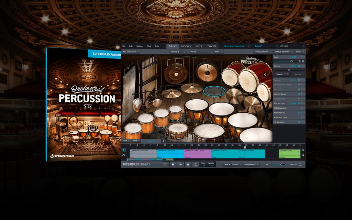Add a new track with plus icon
Screen dimensions: 352x220
pos(163,141)
